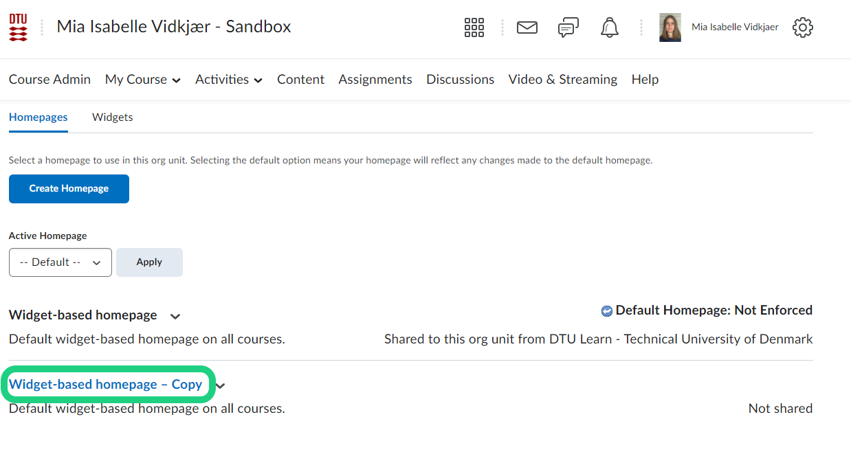
Task: Click the DTU logo icon
Action: point(19,27)
